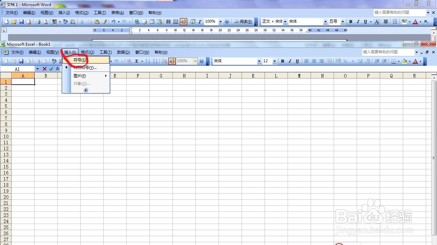Click Character Border 'A' icon in Word
This screenshot has height=245, width=437.
tap(377, 21)
